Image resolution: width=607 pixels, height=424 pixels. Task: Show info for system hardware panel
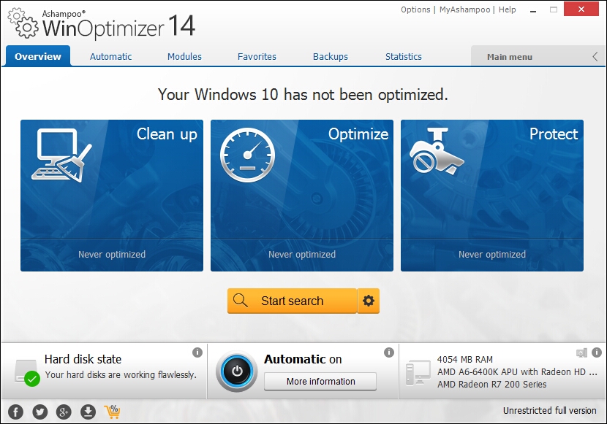point(597,352)
